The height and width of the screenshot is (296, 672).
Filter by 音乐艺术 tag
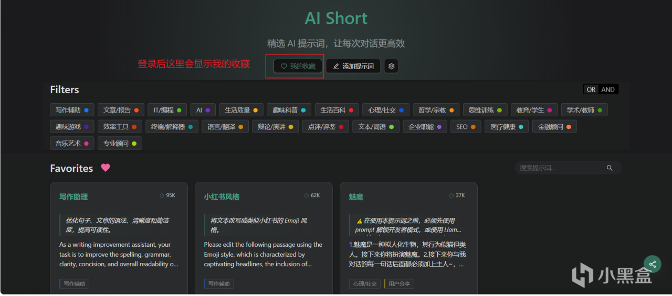pyautogui.click(x=72, y=143)
